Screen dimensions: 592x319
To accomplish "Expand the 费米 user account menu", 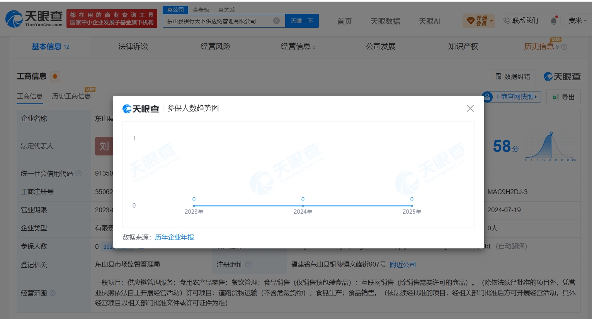I will click(577, 21).
